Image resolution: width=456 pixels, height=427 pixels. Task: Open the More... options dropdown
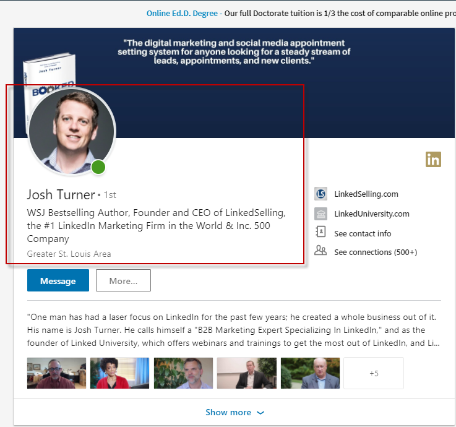point(123,280)
